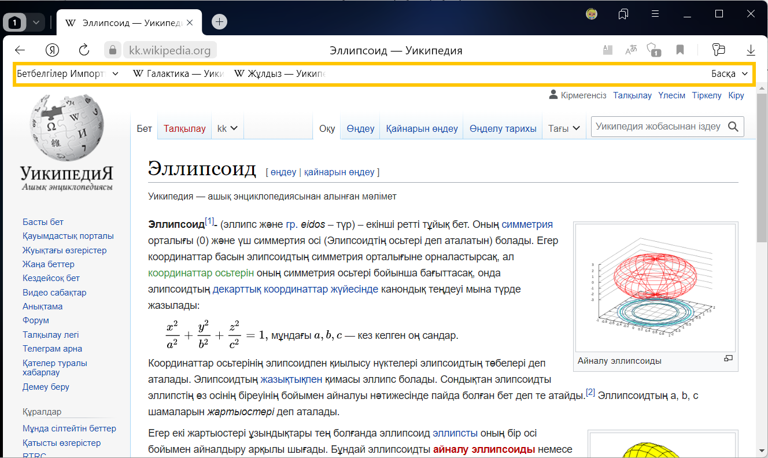Screen dimensions: 768x458
Task: Bookmark this page with the bookmark icon
Action: pos(680,50)
